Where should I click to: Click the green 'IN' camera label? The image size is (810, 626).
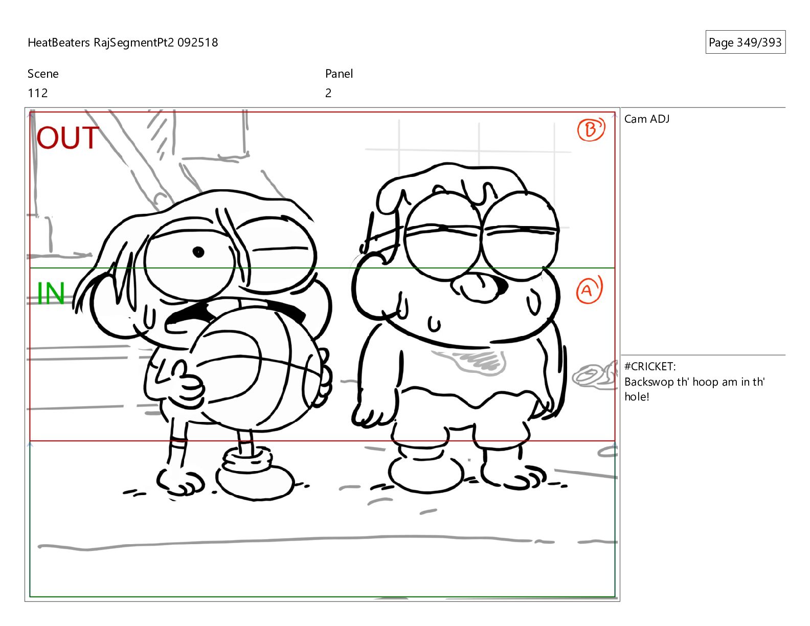click(51, 294)
